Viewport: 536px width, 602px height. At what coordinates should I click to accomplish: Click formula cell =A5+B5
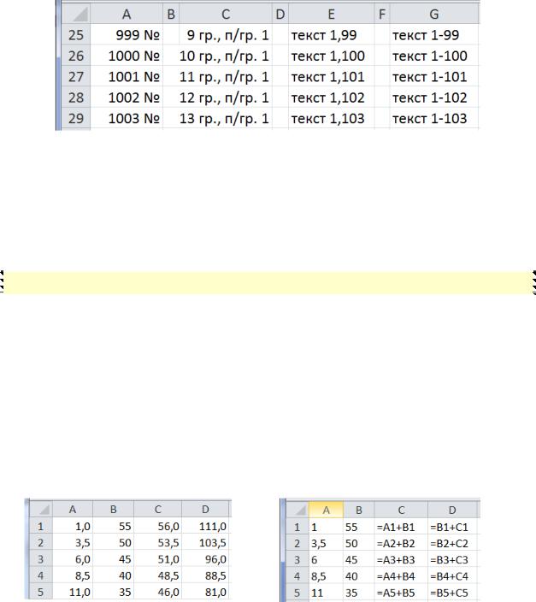[401, 593]
